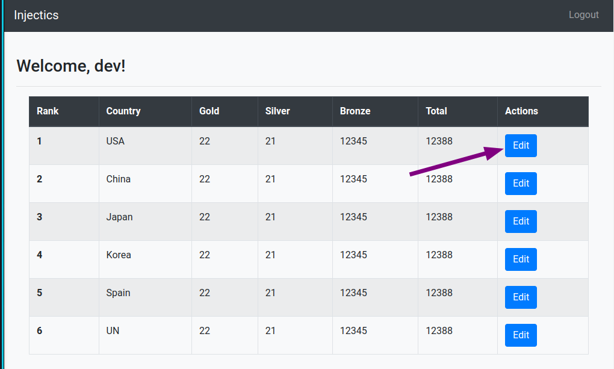The height and width of the screenshot is (369, 614).
Task: Click the Spain country name cell
Action: click(x=118, y=293)
